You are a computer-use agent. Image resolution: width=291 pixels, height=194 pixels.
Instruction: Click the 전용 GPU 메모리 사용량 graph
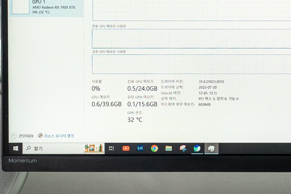click(192, 39)
